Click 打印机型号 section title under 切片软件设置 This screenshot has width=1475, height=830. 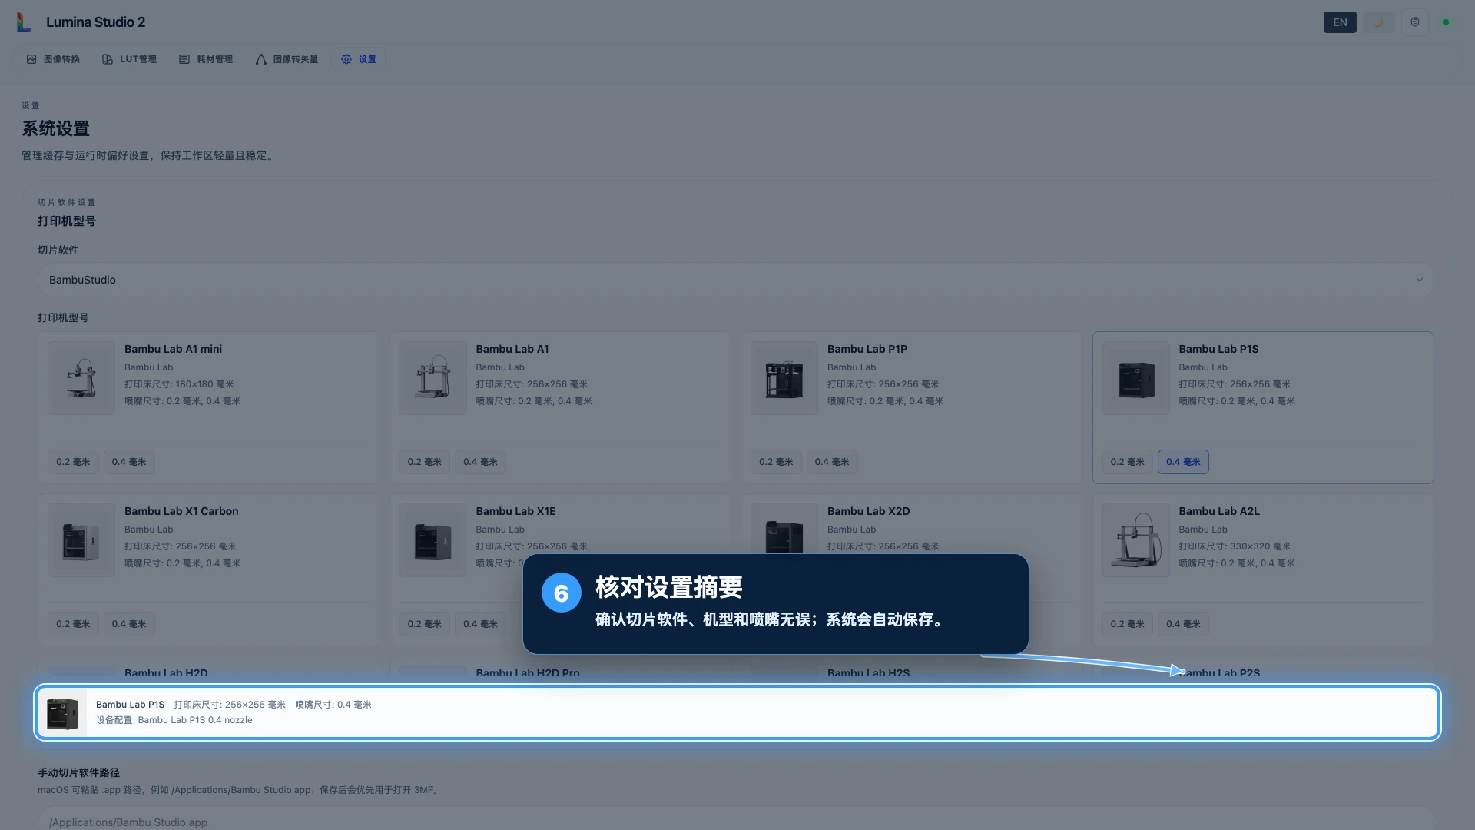(67, 221)
